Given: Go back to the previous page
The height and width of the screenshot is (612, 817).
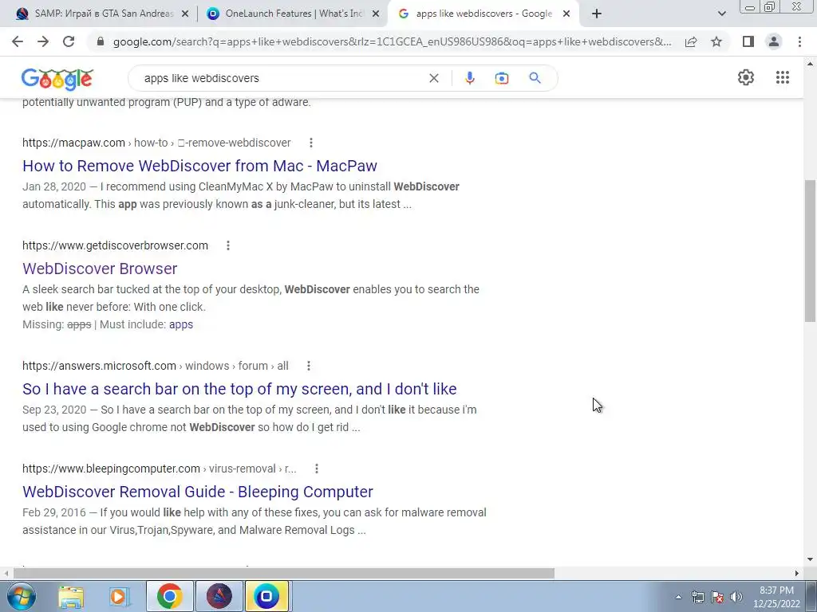Looking at the screenshot, I should click(18, 41).
